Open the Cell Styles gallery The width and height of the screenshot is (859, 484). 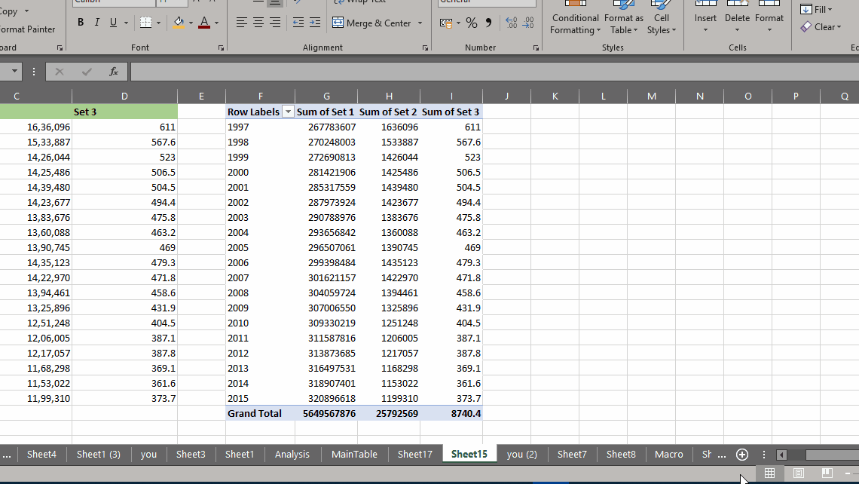click(662, 19)
